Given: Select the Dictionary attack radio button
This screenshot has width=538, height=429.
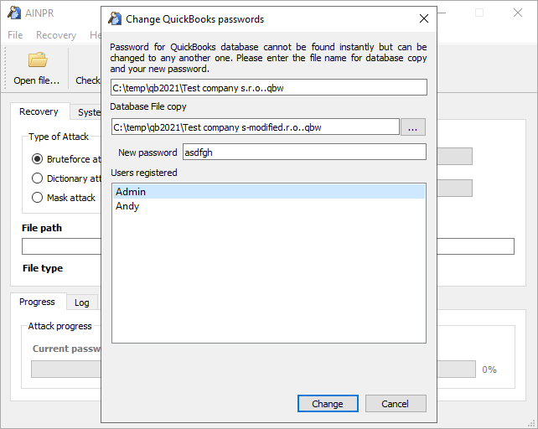Looking at the screenshot, I should pos(37,178).
